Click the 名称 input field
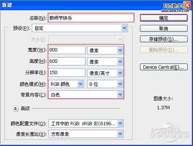193x146 pixels. click(91, 18)
